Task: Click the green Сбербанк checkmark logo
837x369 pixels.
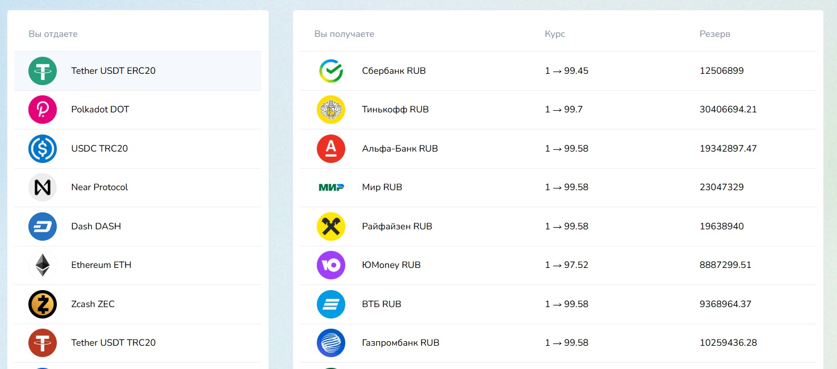Action: click(331, 71)
